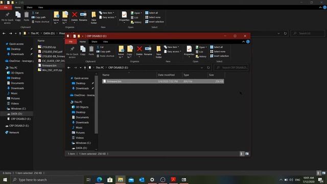This screenshot has width=327, height=184.
Task: Click the Search CRP DISABLD search box
Action: coord(231,67)
